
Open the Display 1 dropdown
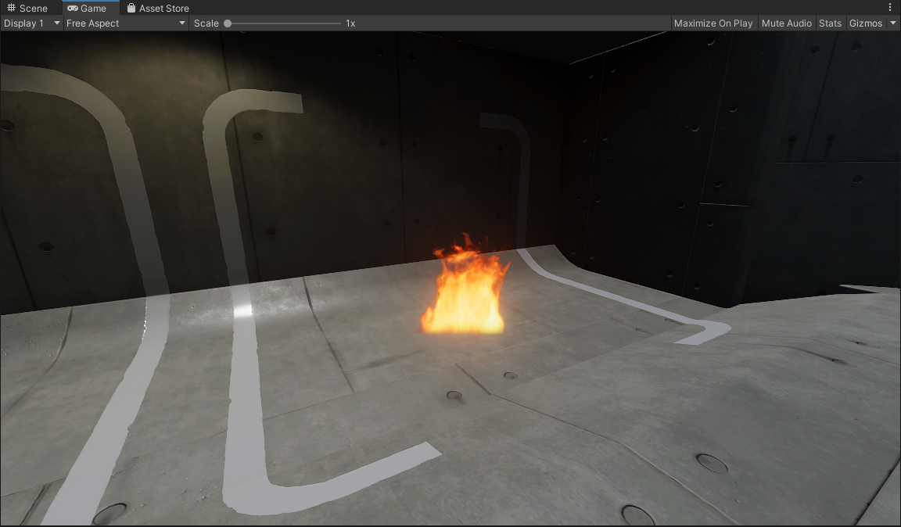[31, 23]
